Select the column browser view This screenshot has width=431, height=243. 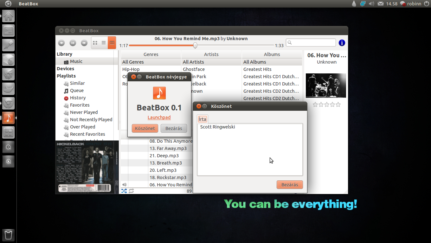pyautogui.click(x=112, y=43)
